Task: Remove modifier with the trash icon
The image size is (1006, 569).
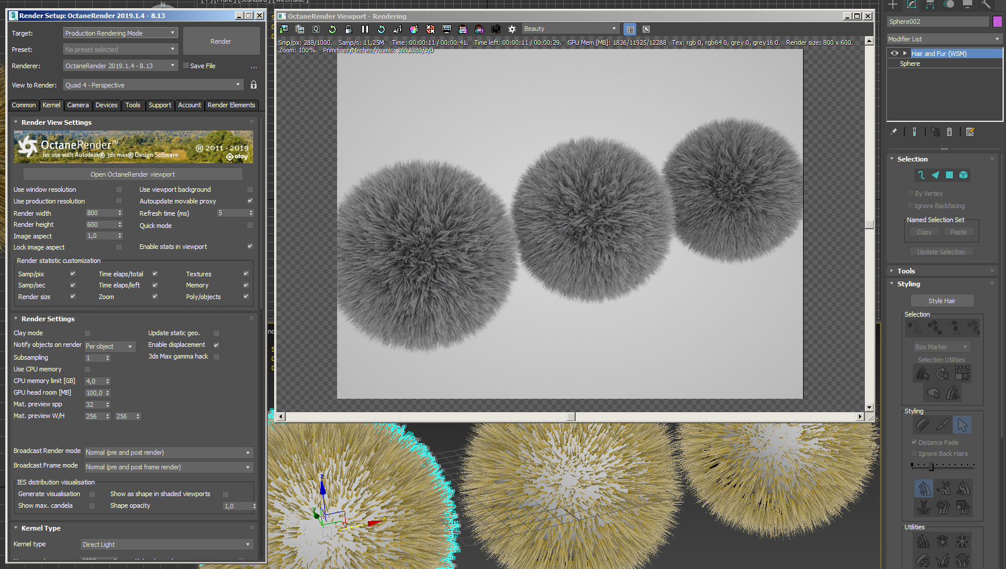Action: coord(949,132)
